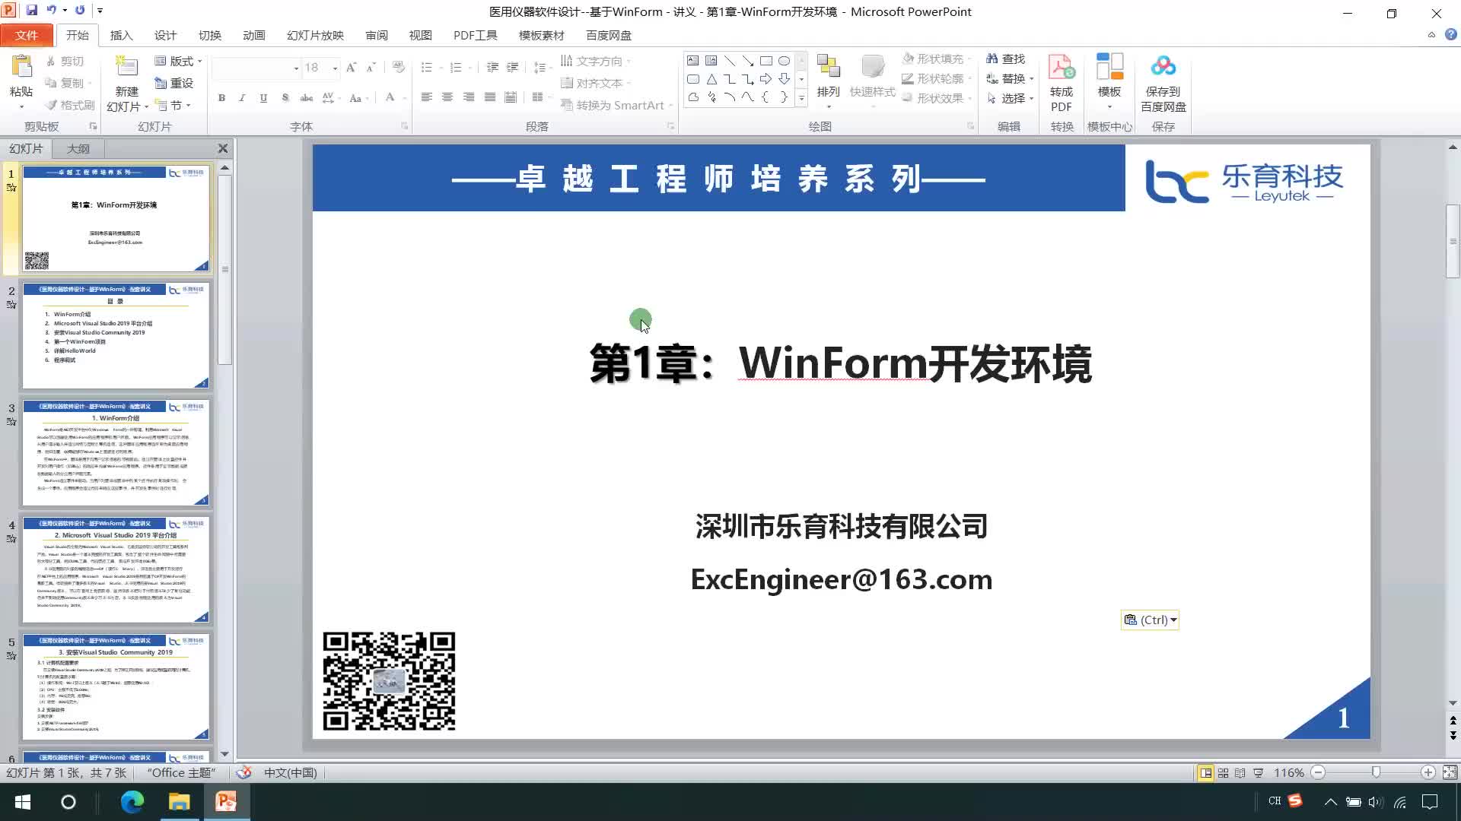Viewport: 1461px width, 821px height.
Task: Click the clear formatting icon
Action: pyautogui.click(x=399, y=68)
